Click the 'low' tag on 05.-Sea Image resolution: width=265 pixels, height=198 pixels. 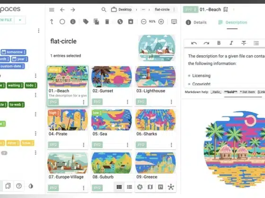click(x=97, y=113)
